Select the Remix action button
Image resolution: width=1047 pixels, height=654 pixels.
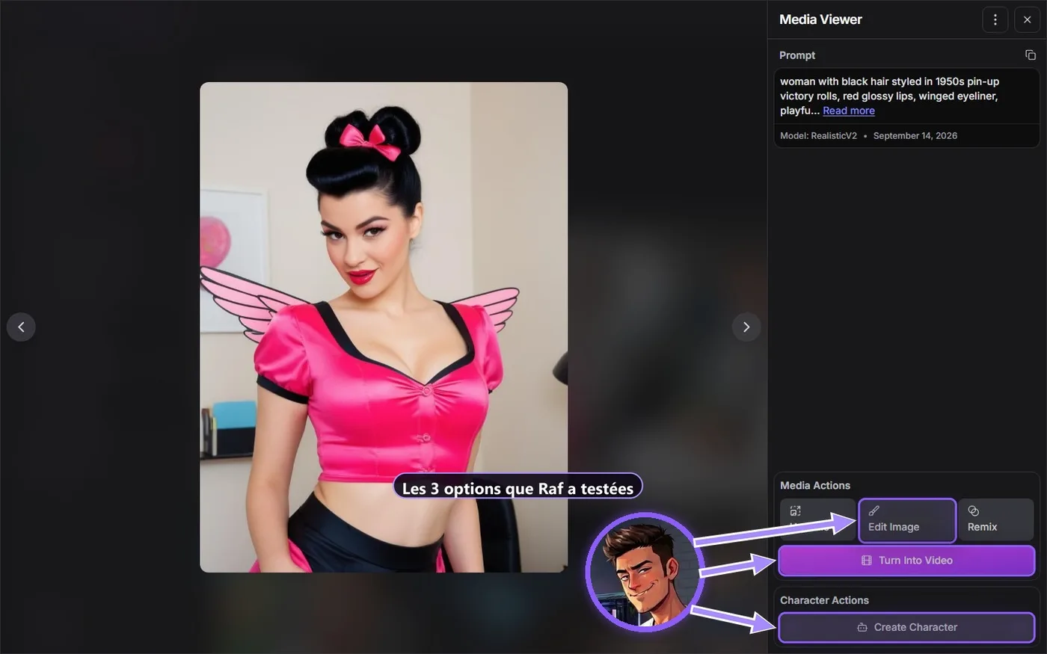[x=996, y=519]
